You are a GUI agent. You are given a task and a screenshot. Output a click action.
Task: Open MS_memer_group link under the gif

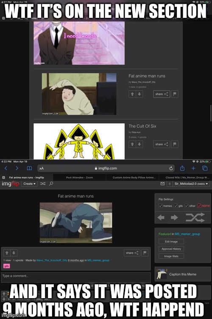click(x=98, y=260)
